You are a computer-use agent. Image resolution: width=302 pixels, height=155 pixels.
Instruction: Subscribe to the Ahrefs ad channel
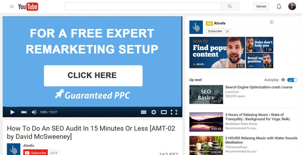tap(215, 31)
